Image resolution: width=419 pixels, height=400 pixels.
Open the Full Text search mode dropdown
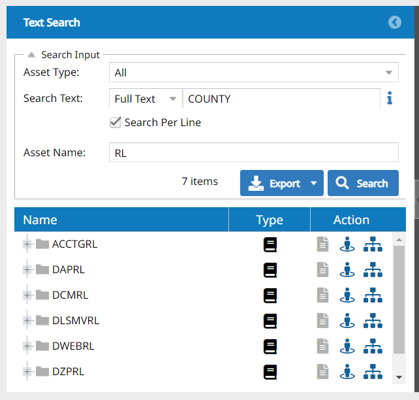(x=146, y=99)
